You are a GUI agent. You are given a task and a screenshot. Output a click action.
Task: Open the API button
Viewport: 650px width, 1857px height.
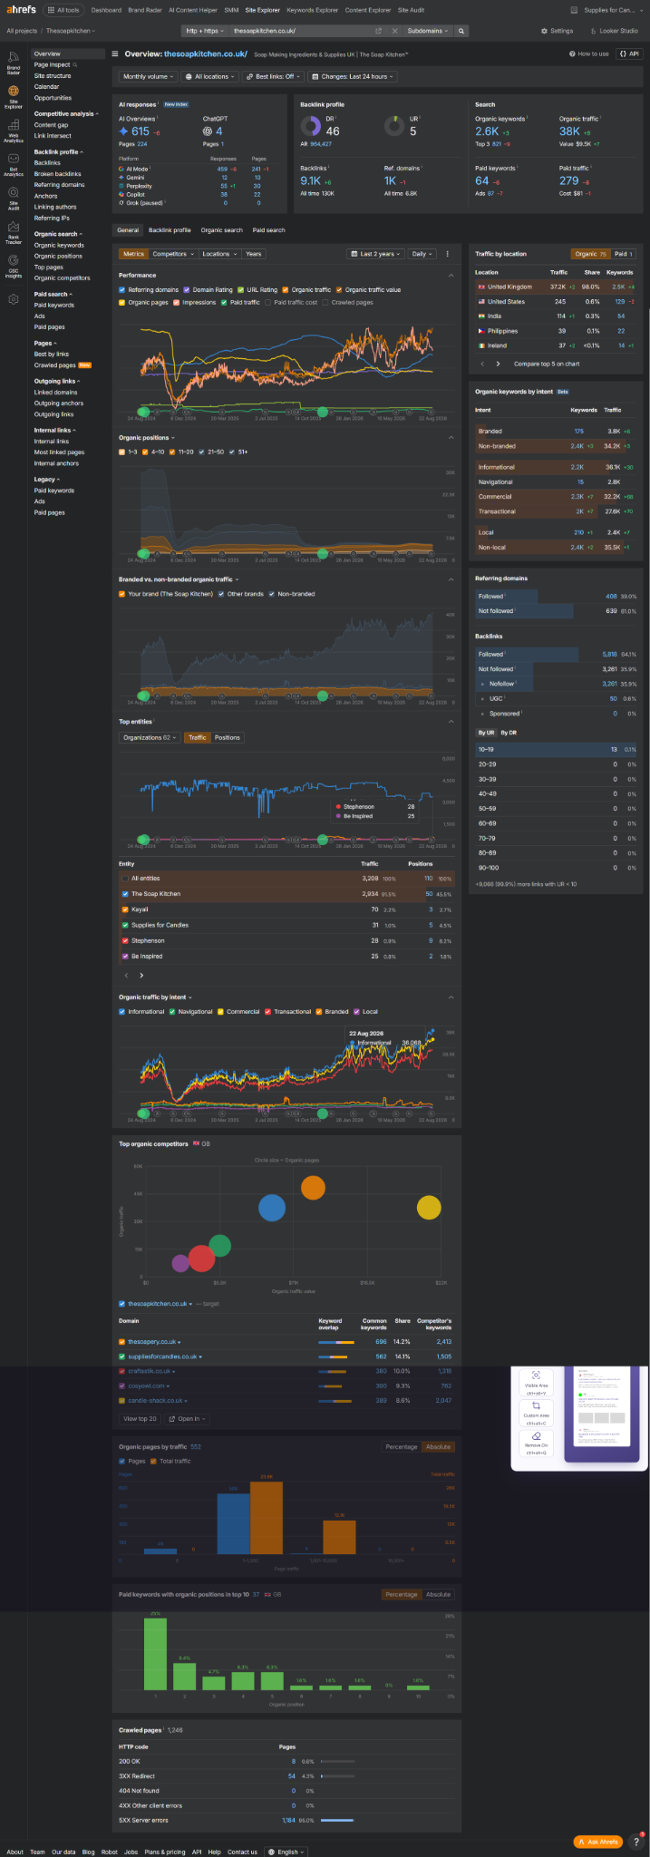[x=629, y=54]
